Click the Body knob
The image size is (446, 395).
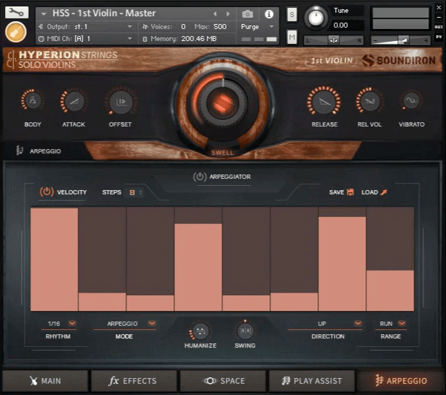point(32,100)
